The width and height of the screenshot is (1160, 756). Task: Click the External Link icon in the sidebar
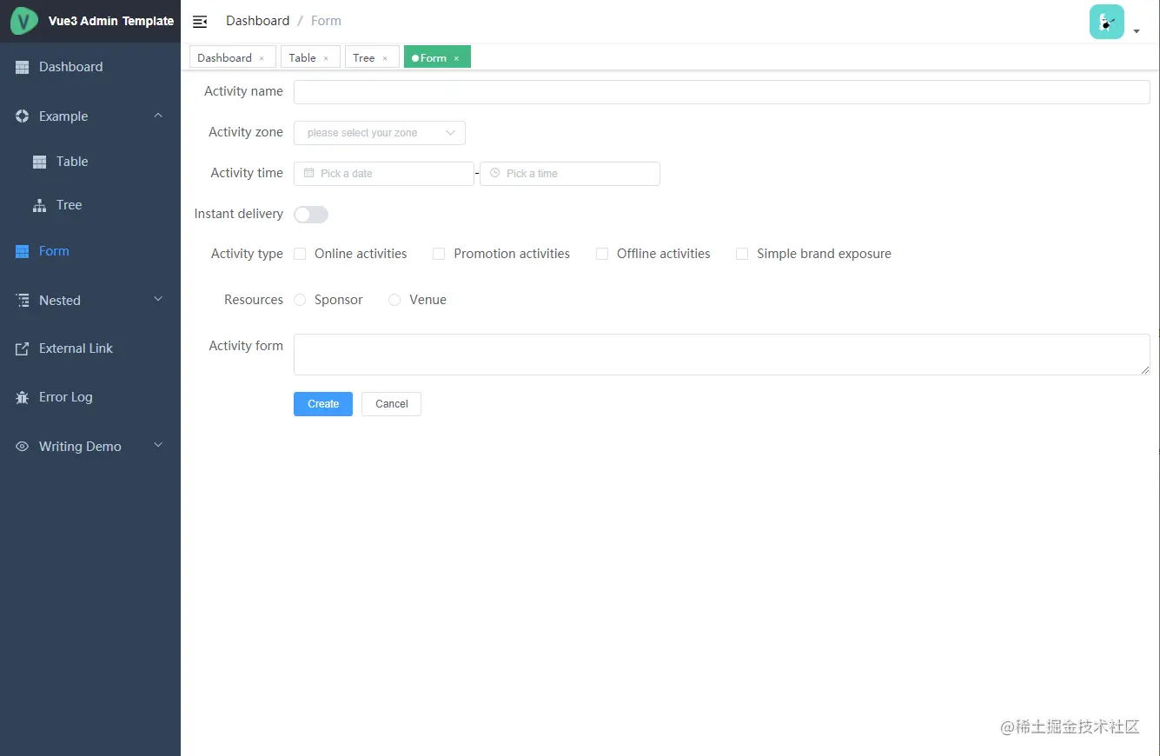pos(22,348)
